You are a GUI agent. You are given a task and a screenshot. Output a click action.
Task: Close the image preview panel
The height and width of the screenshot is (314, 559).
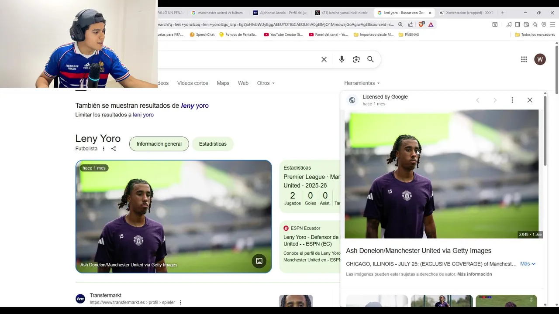click(530, 100)
